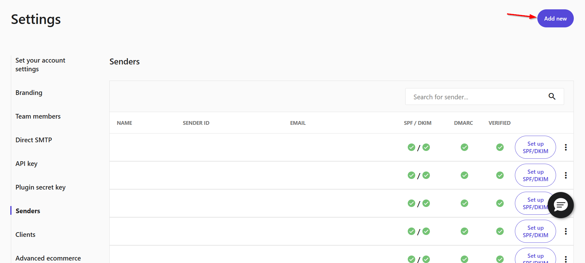585x263 pixels.
Task: Click Set up SPF/DKIM in second row
Action: tap(535, 175)
